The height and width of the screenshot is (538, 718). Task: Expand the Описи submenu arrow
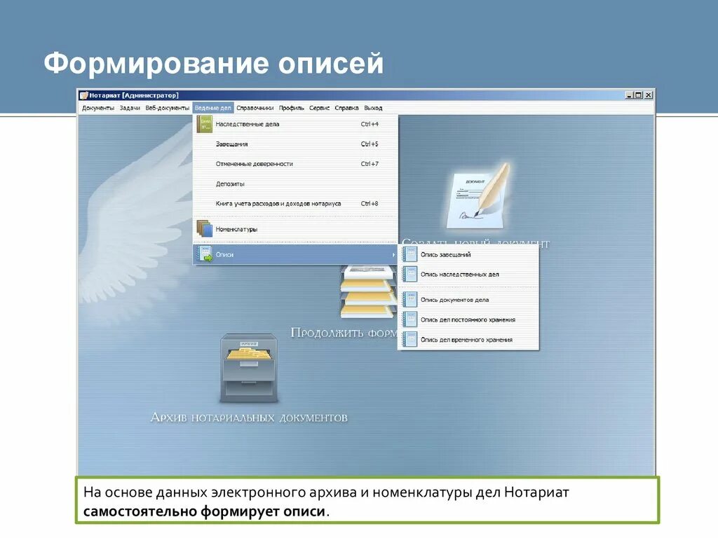tap(393, 255)
